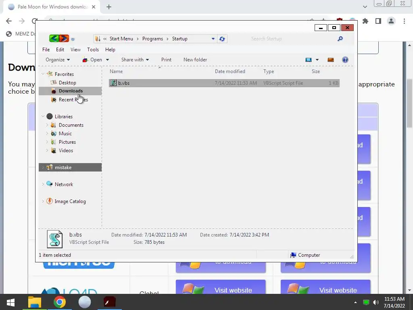Click the Favorites star icon
413x310 pixels.
tap(50, 74)
